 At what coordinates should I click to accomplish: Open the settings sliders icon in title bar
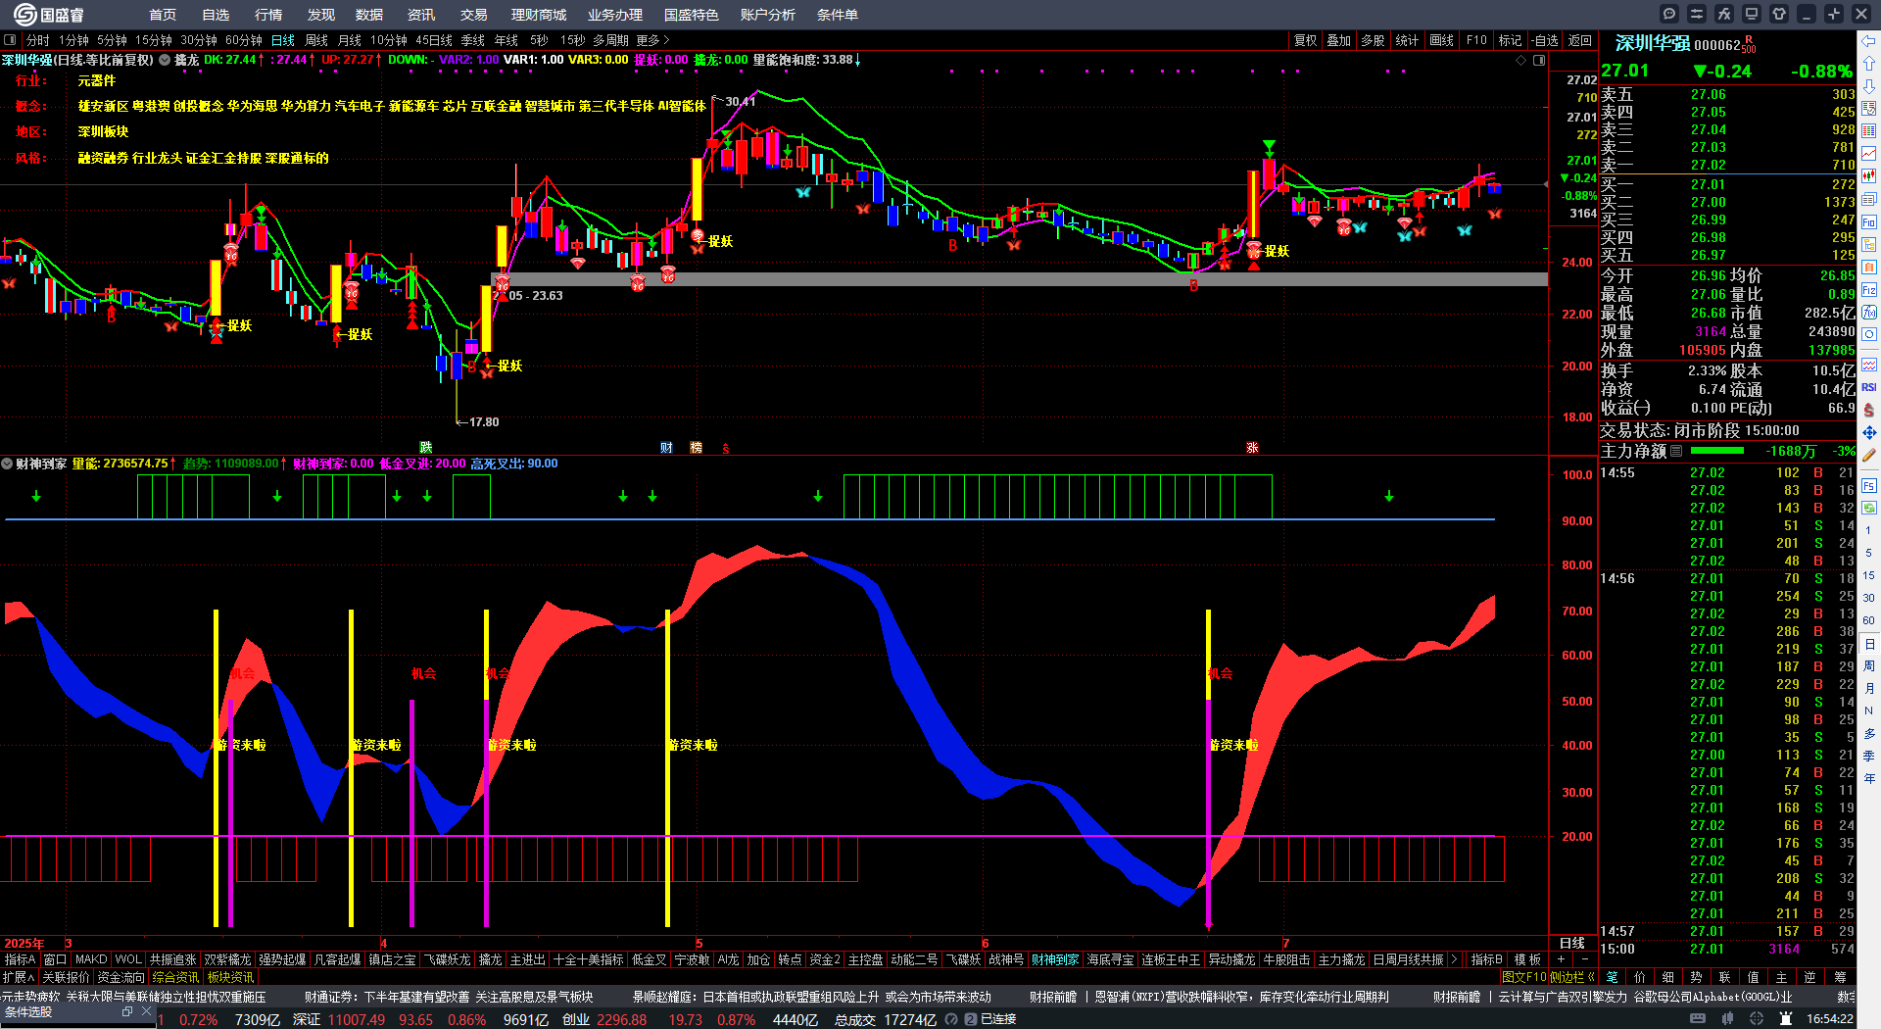[x=1697, y=14]
